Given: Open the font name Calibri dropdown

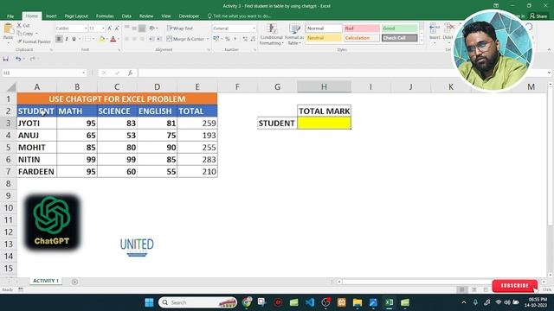Looking at the screenshot, I should point(86,29).
